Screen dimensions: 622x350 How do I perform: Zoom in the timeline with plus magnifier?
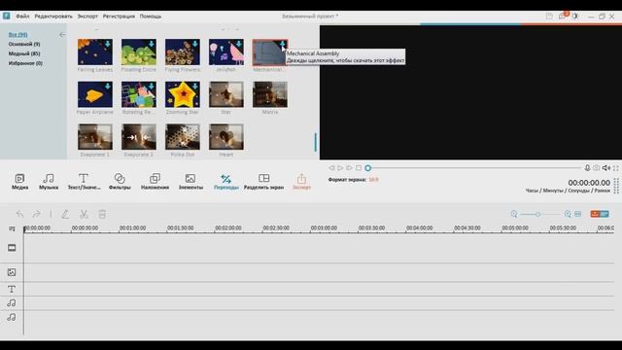(568, 214)
